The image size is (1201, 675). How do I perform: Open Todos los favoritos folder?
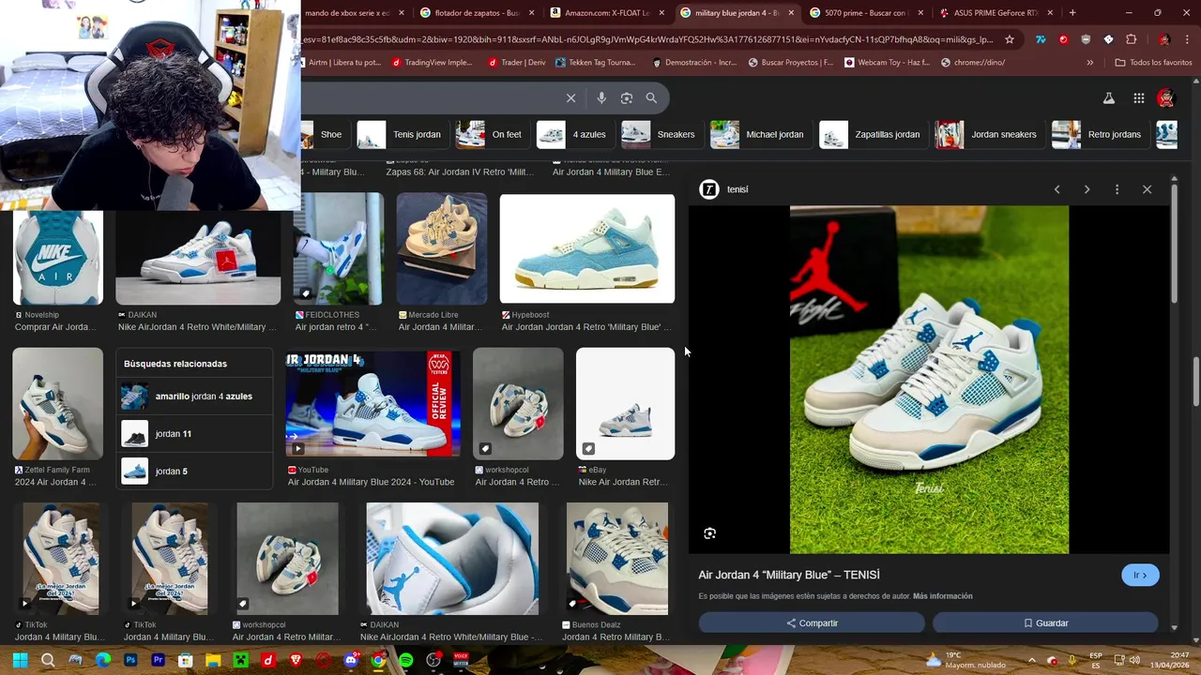point(1154,63)
